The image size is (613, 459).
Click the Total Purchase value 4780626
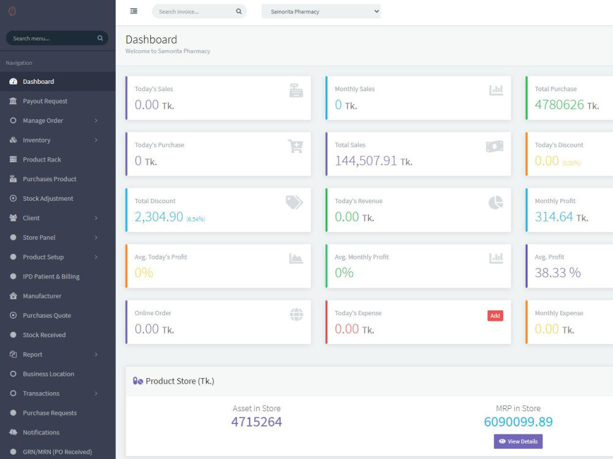(559, 105)
